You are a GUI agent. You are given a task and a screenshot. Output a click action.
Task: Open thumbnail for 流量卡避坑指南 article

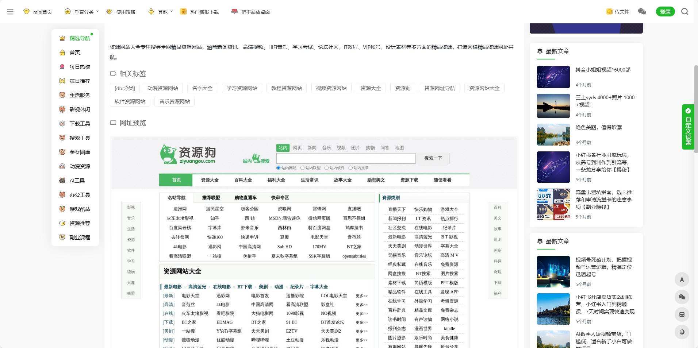(553, 204)
